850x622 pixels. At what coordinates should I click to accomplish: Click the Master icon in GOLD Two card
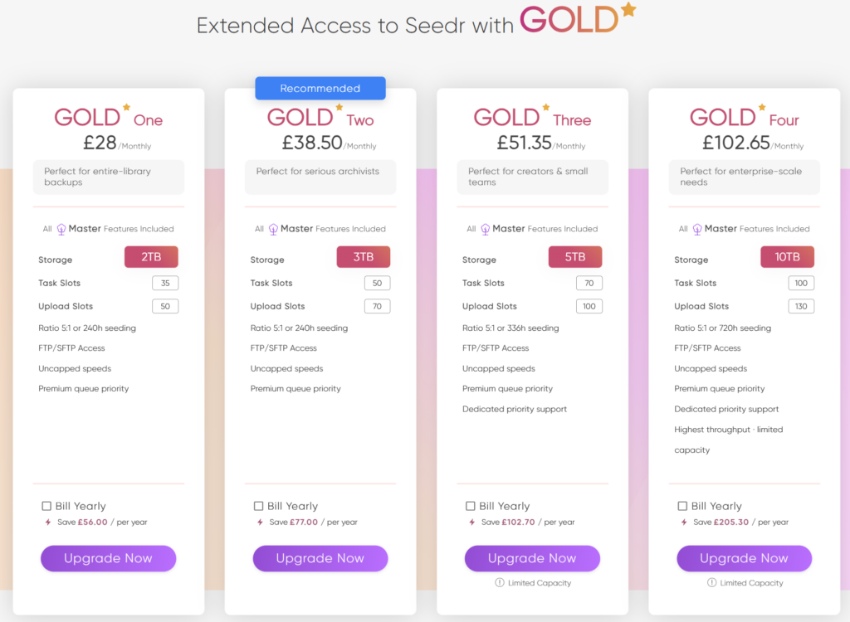273,229
